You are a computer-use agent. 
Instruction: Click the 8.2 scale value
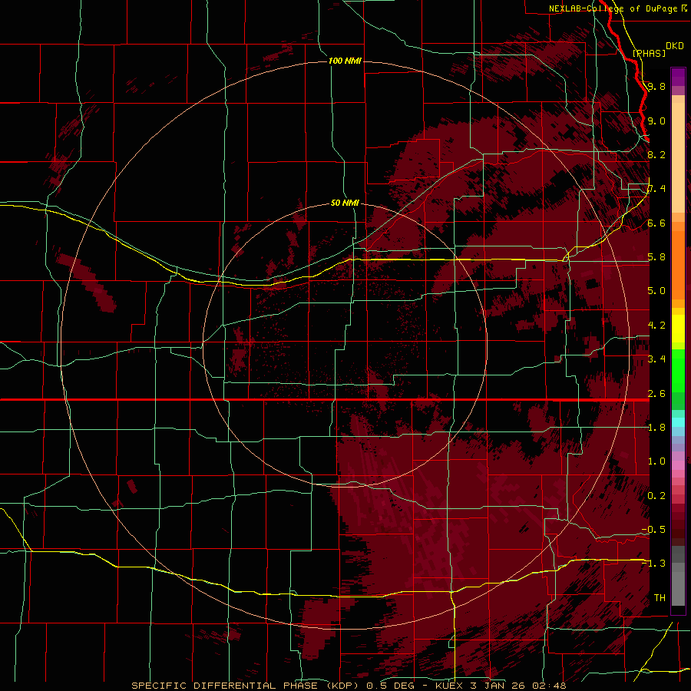click(x=656, y=154)
